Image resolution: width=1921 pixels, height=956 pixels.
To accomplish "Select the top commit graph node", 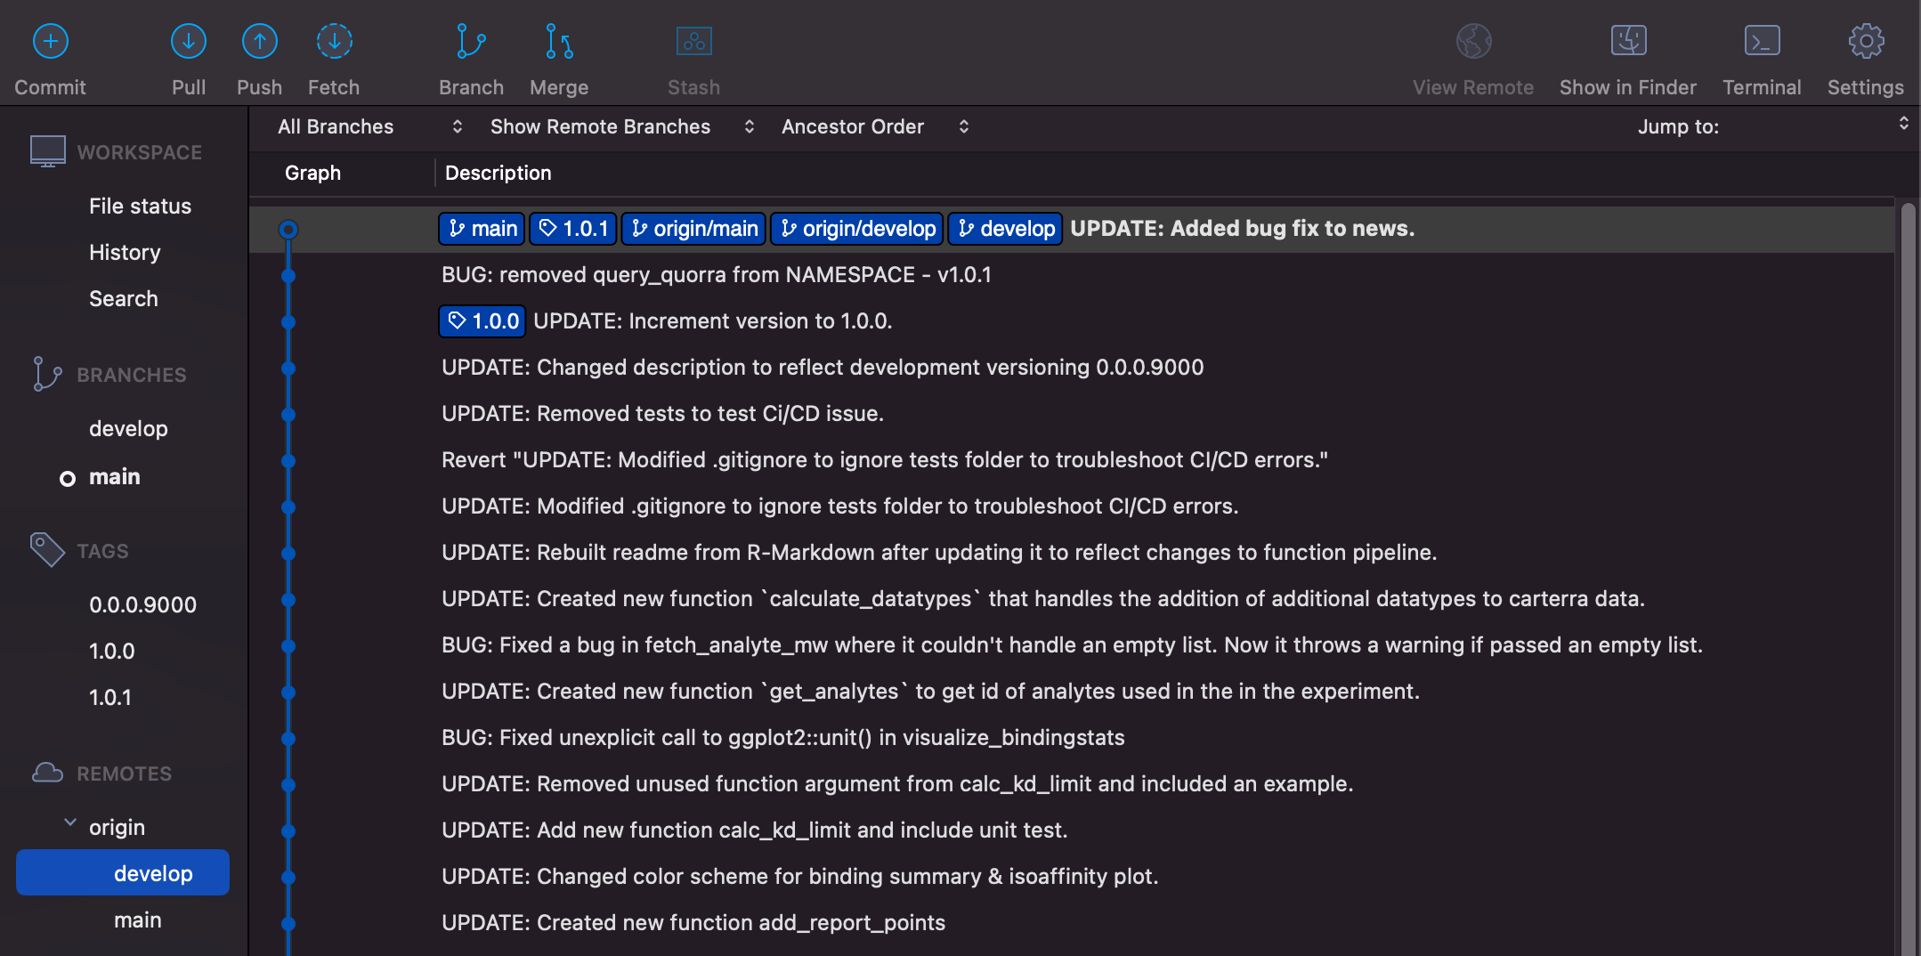I will click(x=288, y=230).
